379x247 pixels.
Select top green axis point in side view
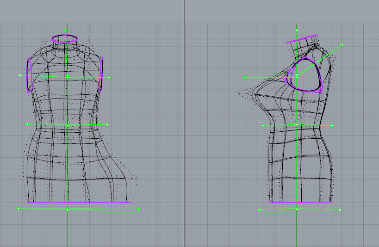coord(297,30)
